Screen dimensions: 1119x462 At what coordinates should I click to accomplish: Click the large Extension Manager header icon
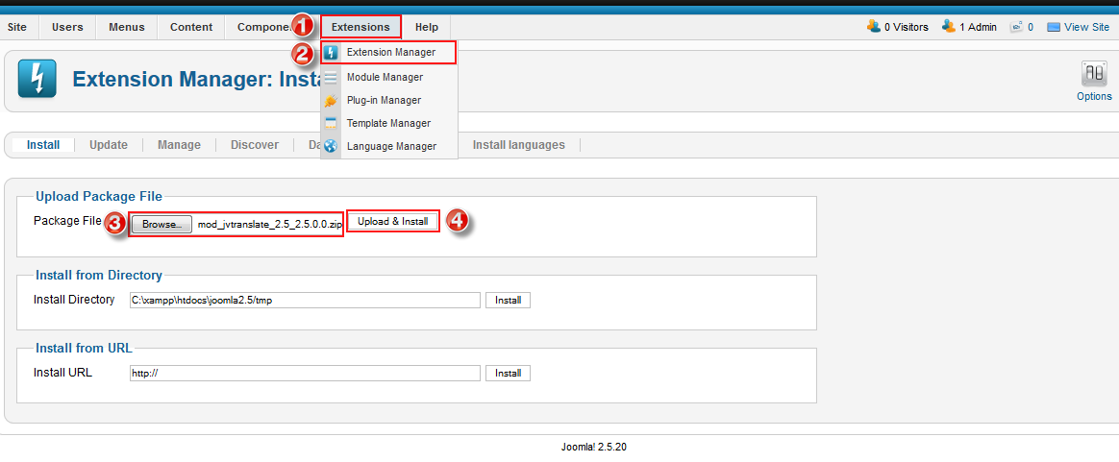coord(36,79)
